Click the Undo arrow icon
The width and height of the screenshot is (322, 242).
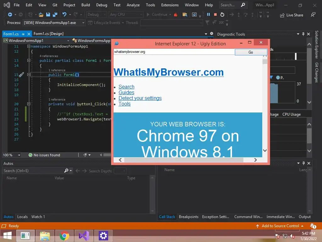coord(64,14)
